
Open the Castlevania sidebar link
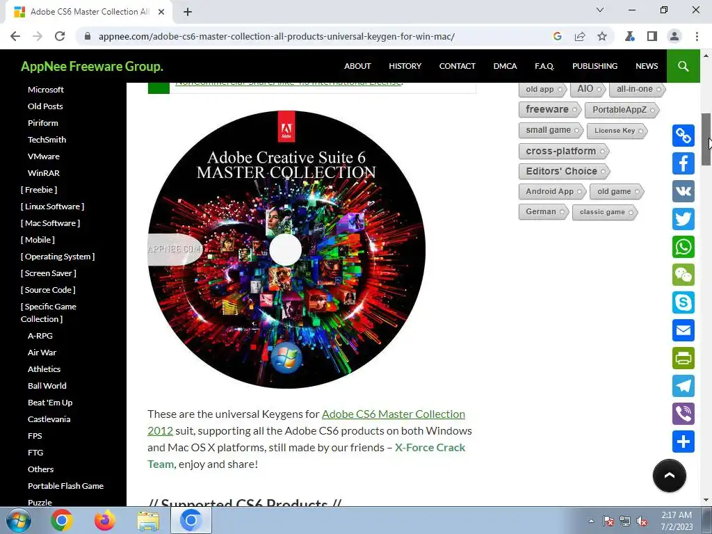click(x=49, y=419)
